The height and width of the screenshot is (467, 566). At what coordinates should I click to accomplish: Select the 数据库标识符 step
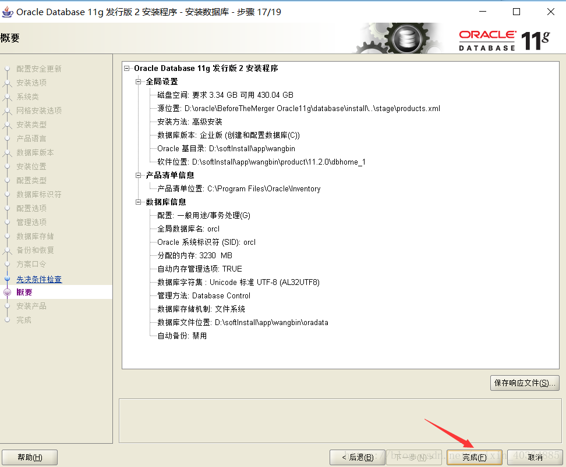(x=39, y=194)
